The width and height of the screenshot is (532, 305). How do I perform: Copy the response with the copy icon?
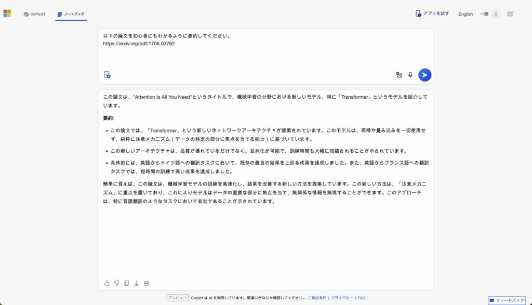pos(126,283)
